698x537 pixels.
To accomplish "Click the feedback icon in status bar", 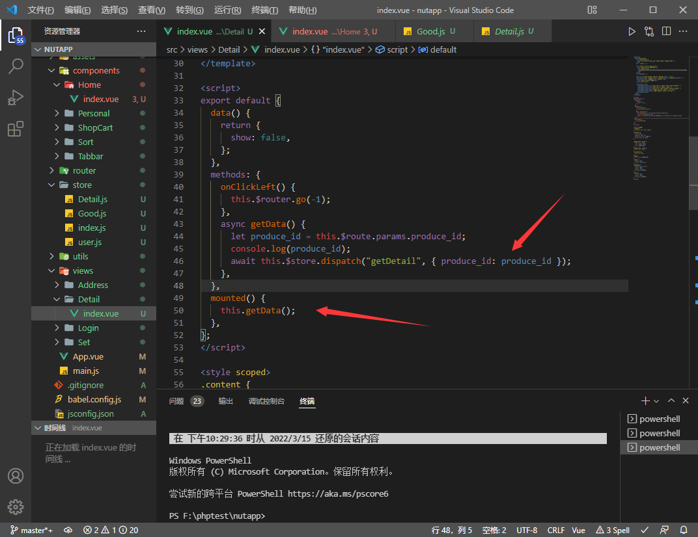I will point(664,530).
